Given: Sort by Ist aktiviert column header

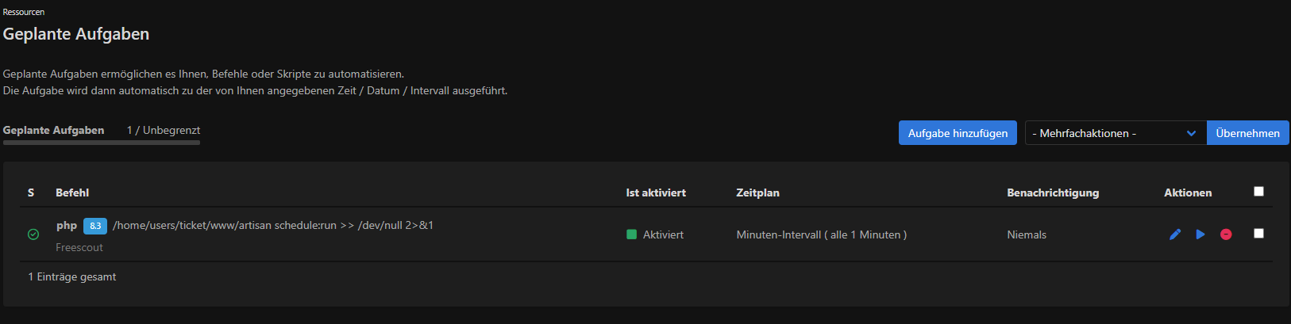Looking at the screenshot, I should click(656, 192).
